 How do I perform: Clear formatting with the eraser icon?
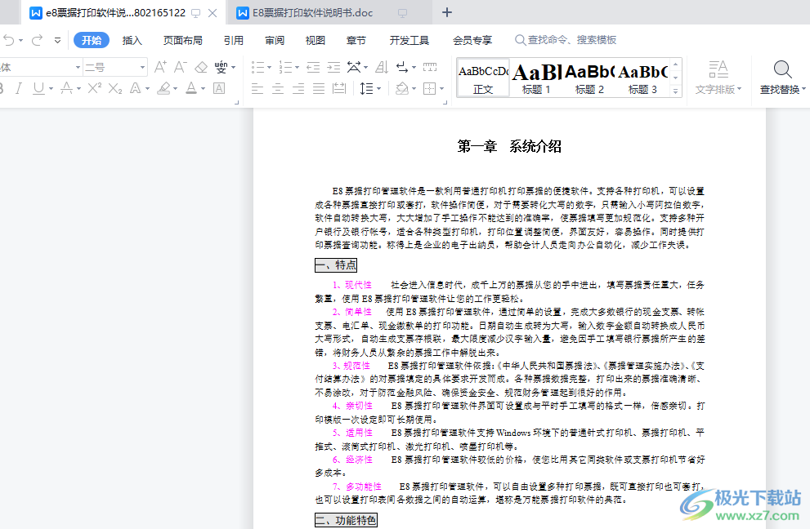tap(201, 67)
